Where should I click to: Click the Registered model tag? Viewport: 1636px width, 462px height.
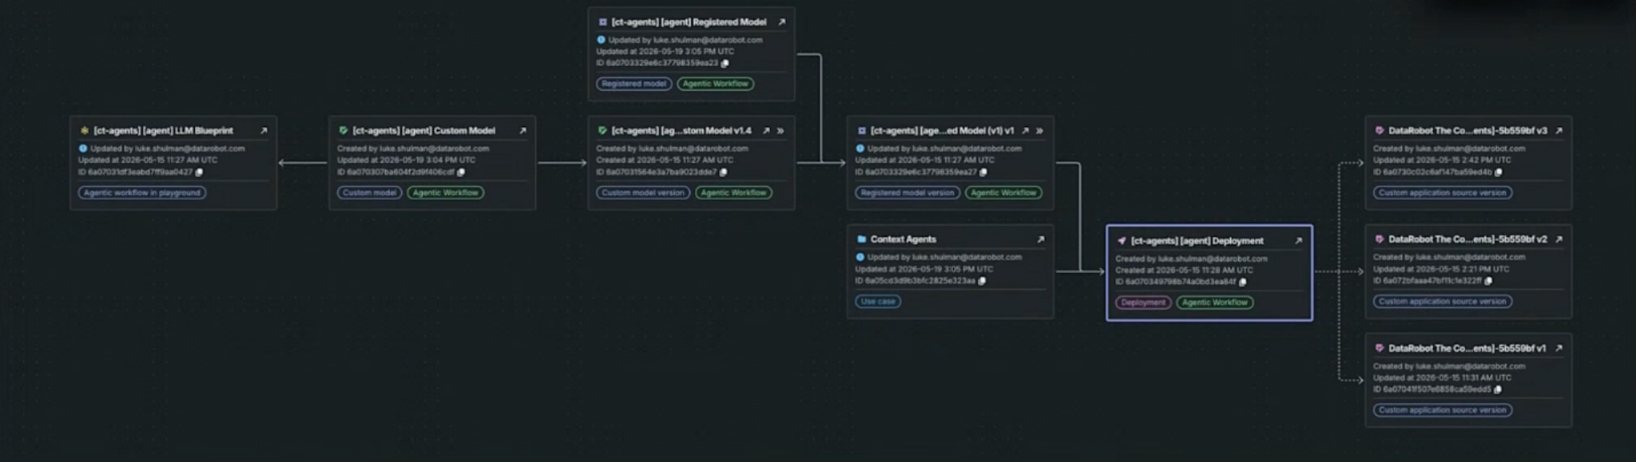tap(633, 84)
